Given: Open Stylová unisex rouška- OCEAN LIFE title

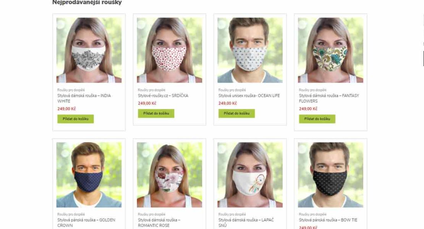Looking at the screenshot, I should point(249,95).
